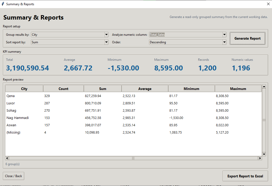Image resolution: width=272 pixels, height=186 pixels.
Task: Click Nag Hammadi minimum -1,530.00
Action: pos(176,118)
